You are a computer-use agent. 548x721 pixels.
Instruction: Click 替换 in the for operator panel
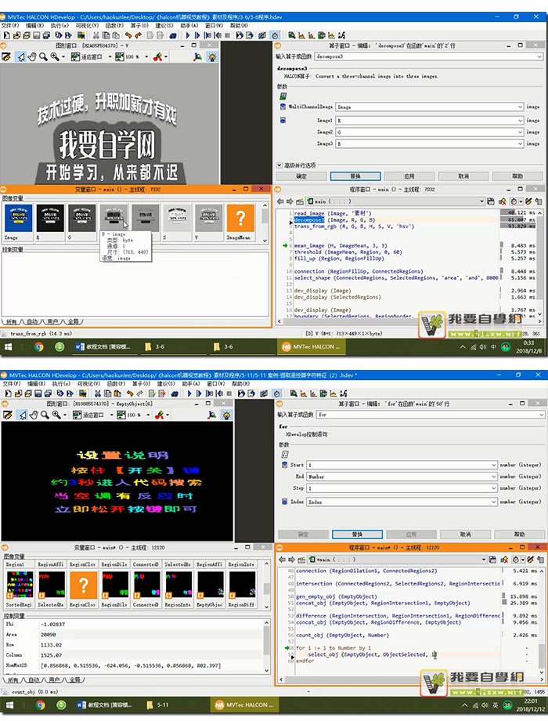point(357,534)
